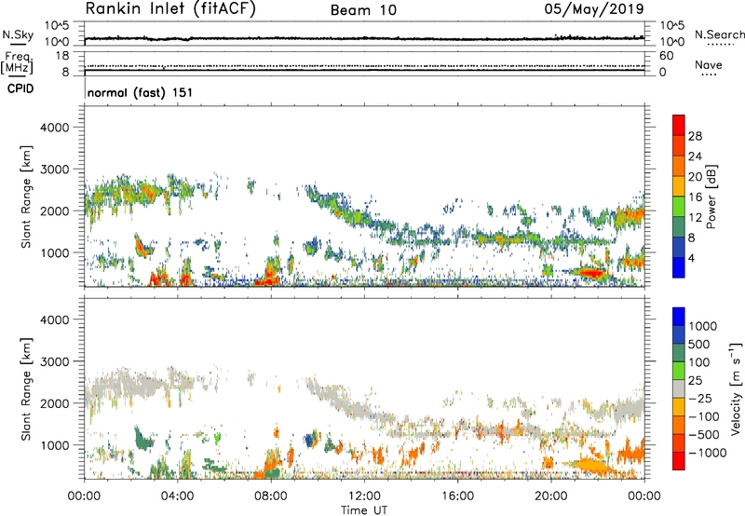This screenshot has height=516, width=745.
Task: Click the Power [dB] color bar label
Action: [x=711, y=197]
